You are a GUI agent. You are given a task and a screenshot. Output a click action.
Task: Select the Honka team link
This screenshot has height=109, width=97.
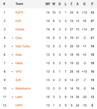pos(20,29)
